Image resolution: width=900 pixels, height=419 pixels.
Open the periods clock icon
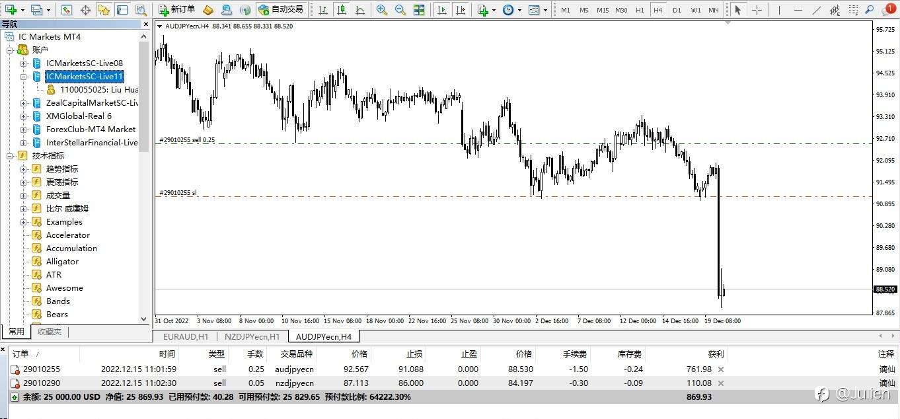tap(507, 10)
